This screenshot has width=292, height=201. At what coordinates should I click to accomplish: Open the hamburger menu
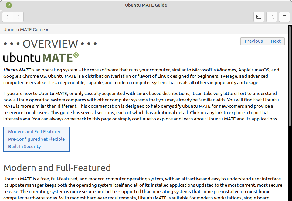point(284,17)
